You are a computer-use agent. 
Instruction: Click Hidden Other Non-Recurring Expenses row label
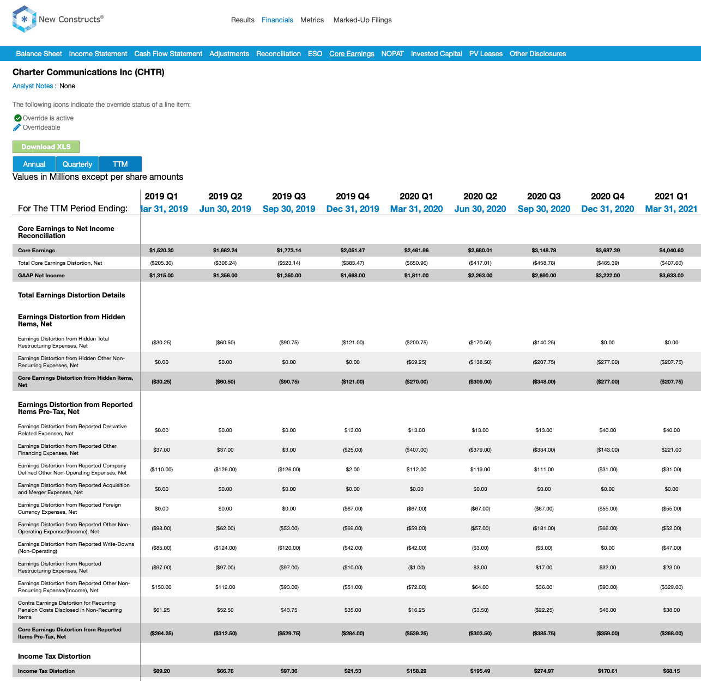point(71,362)
